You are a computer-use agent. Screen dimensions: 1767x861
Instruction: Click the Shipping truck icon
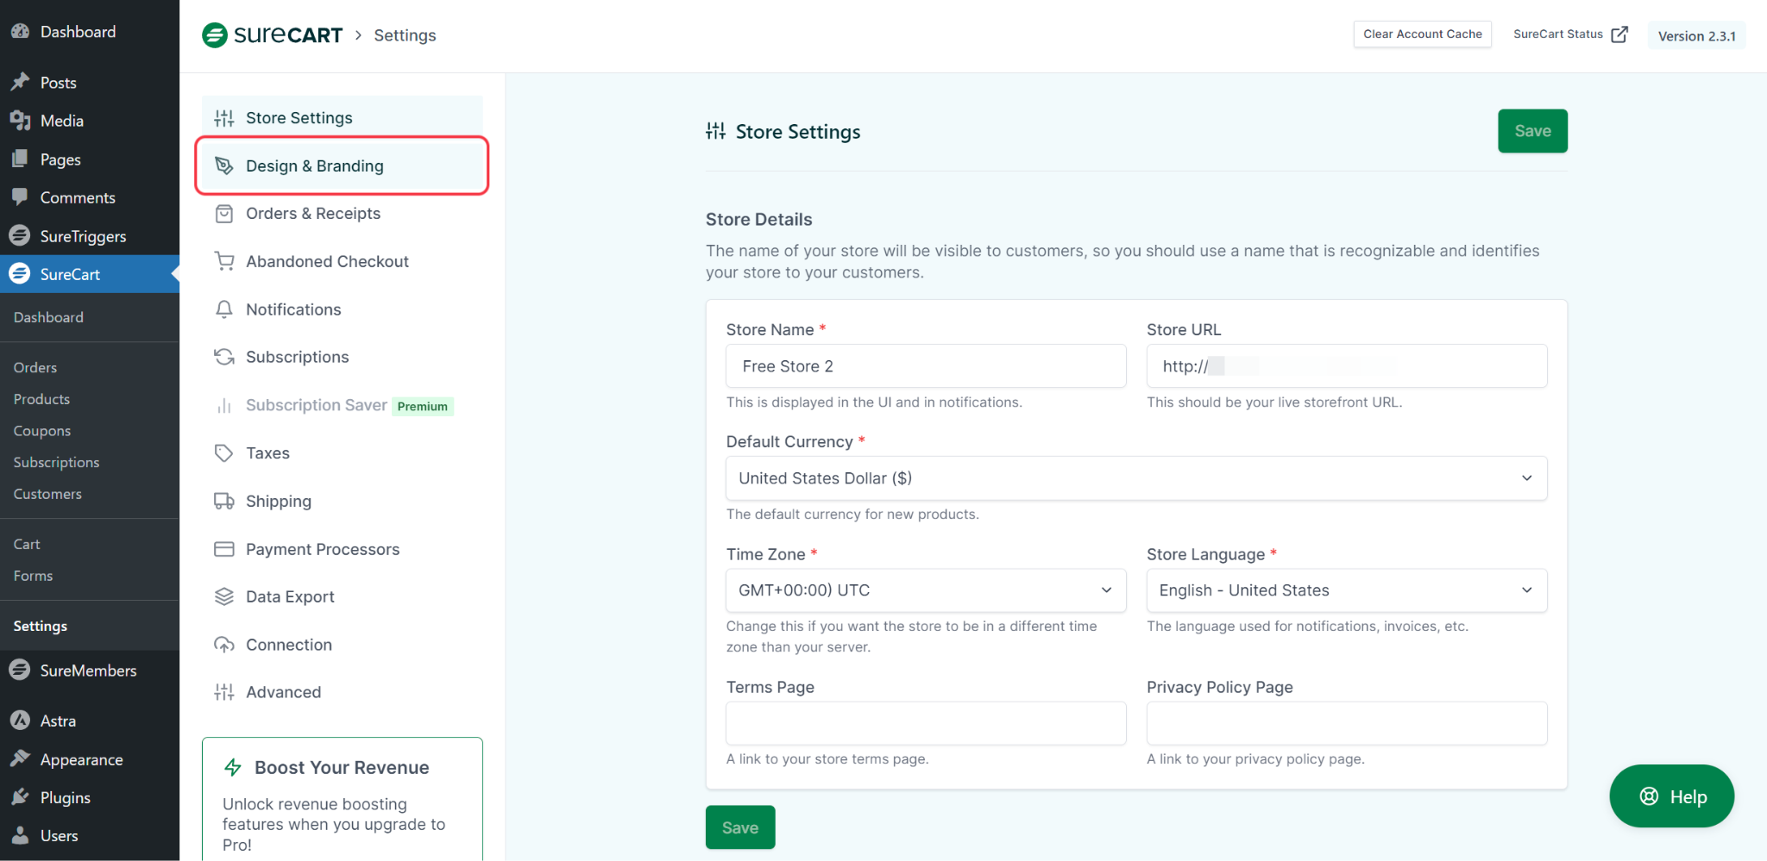tap(224, 501)
